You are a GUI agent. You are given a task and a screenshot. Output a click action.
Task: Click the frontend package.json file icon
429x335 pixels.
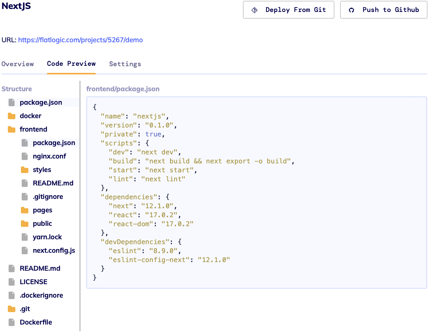(x=25, y=142)
